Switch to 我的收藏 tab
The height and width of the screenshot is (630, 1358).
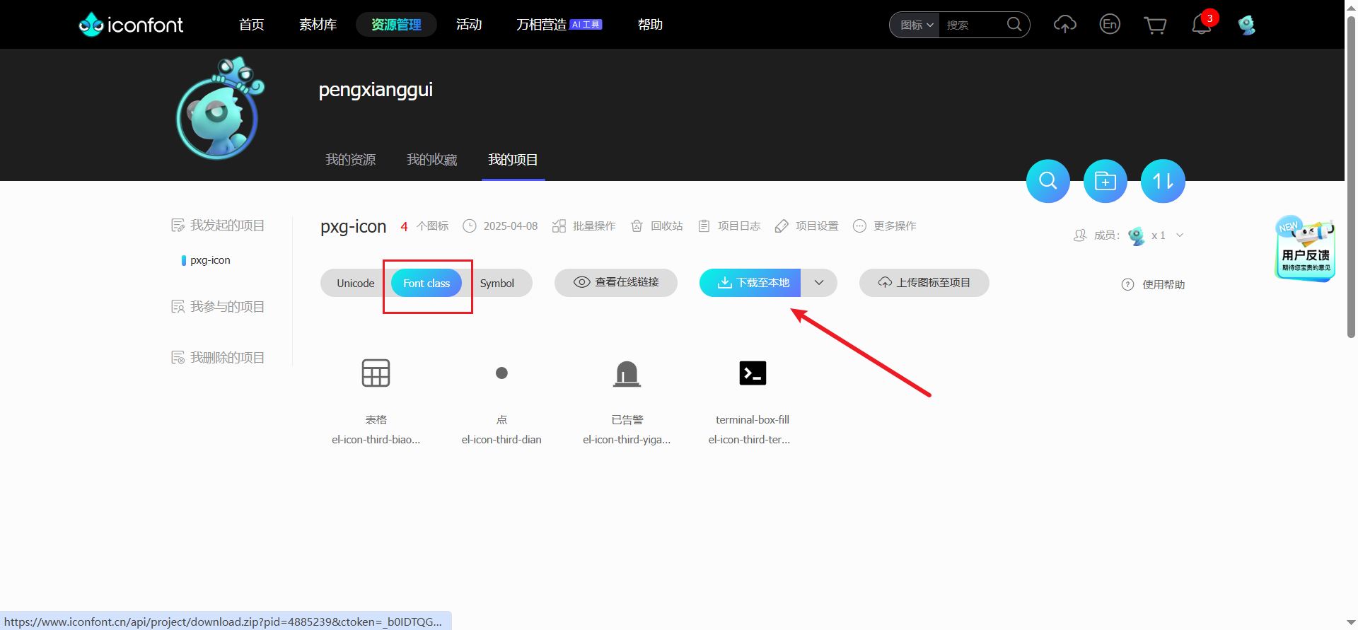(x=432, y=160)
